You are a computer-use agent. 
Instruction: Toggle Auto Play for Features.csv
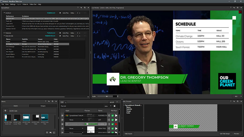(x=66, y=33)
